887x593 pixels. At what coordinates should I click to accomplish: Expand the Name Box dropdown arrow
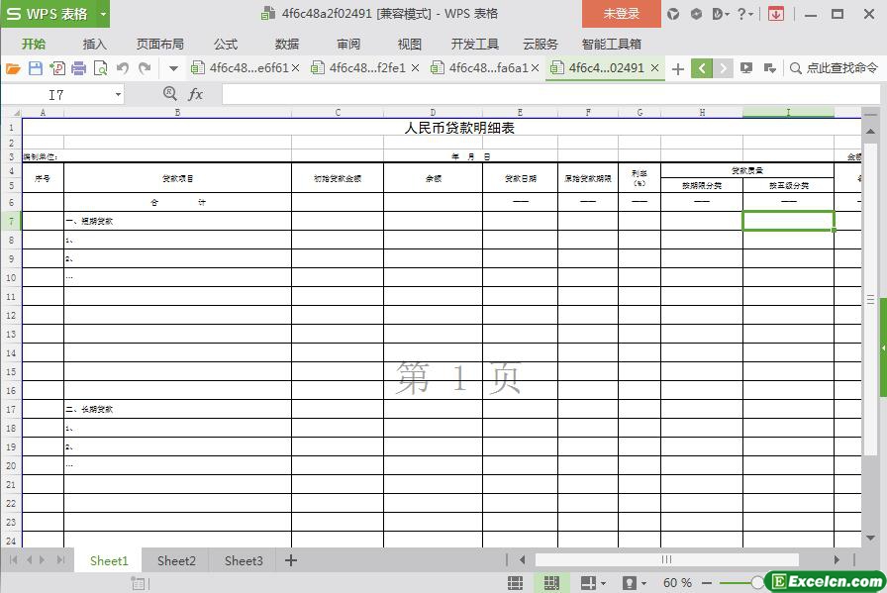pos(118,94)
